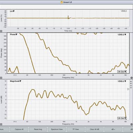Screen dimensions: 133x133
Task: Change phase smoothing via the 1/6 Oct dropdown
Action: tap(122, 71)
